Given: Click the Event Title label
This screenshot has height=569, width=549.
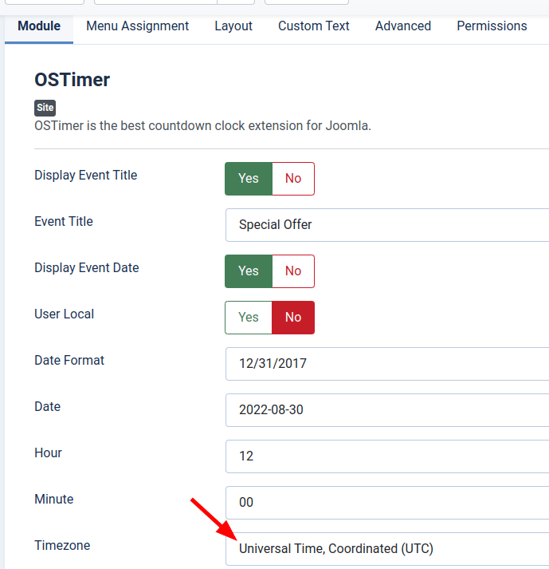Looking at the screenshot, I should [64, 221].
